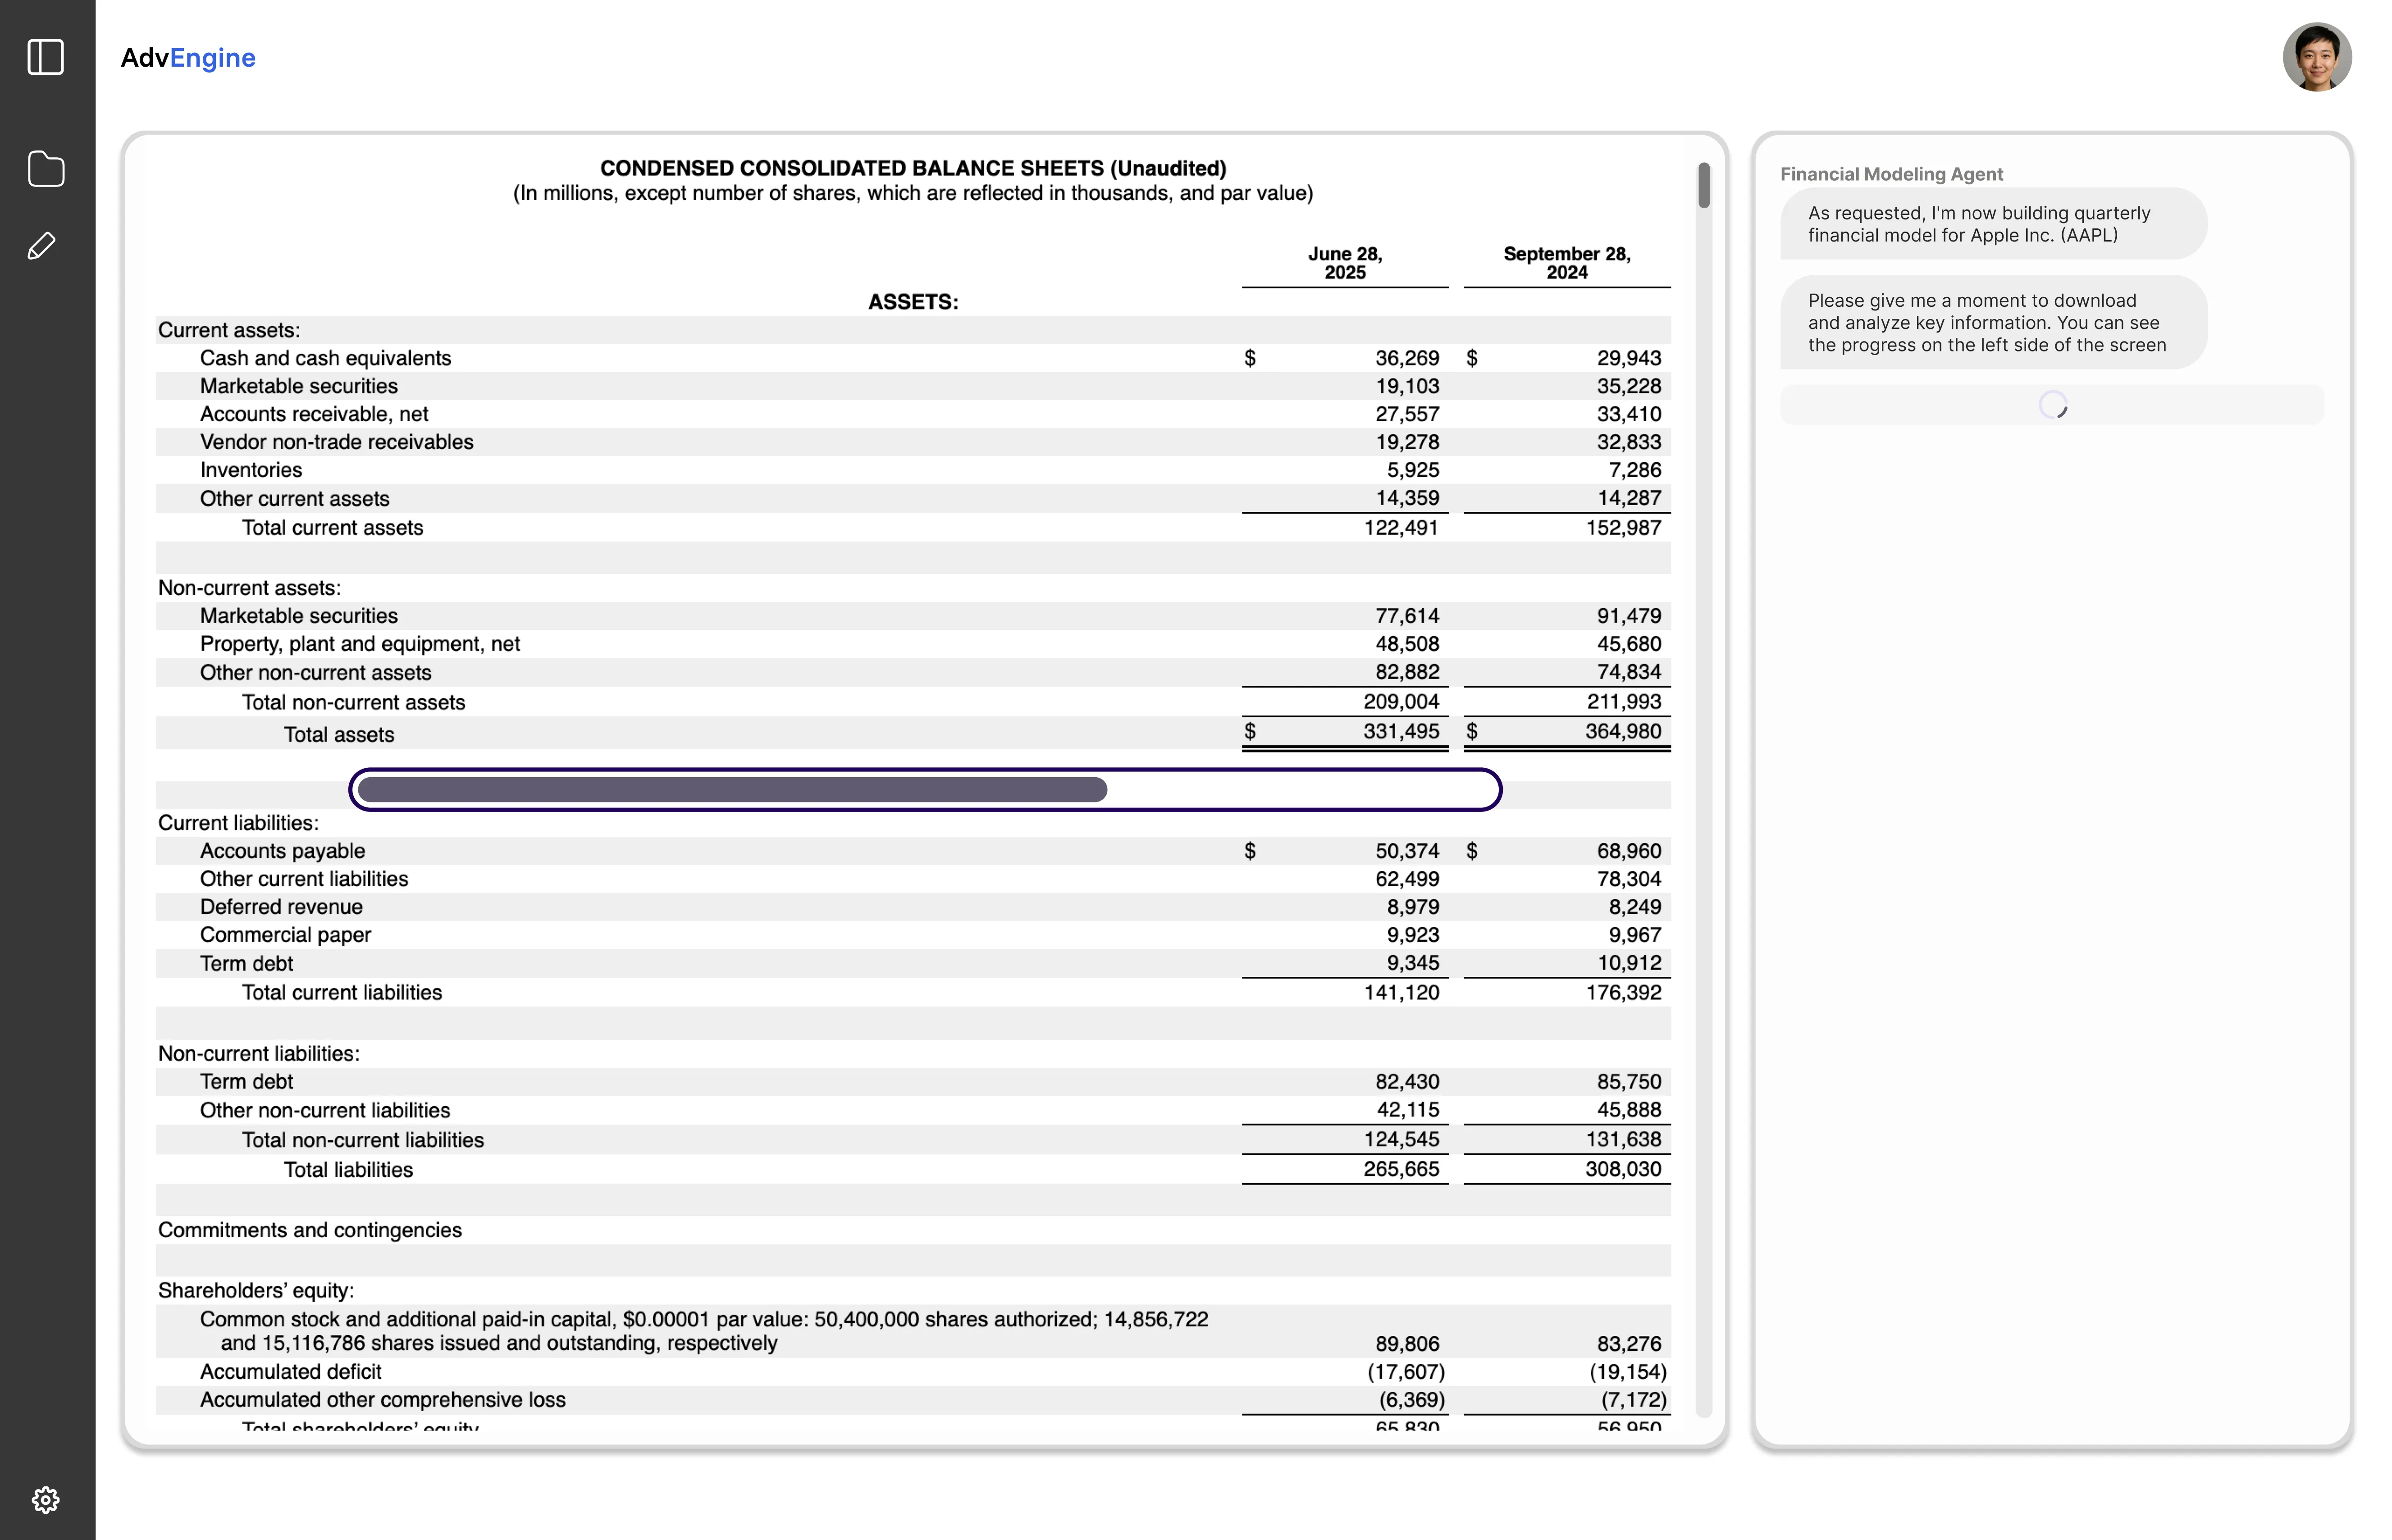
Task: Select the value 89,806
Action: pos(1406,1344)
